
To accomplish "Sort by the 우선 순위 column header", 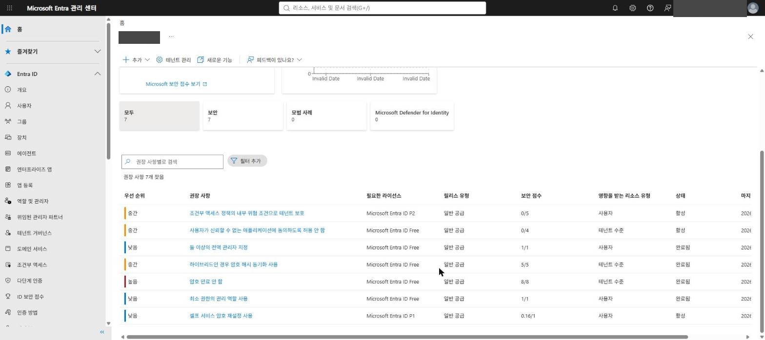I will click(134, 196).
